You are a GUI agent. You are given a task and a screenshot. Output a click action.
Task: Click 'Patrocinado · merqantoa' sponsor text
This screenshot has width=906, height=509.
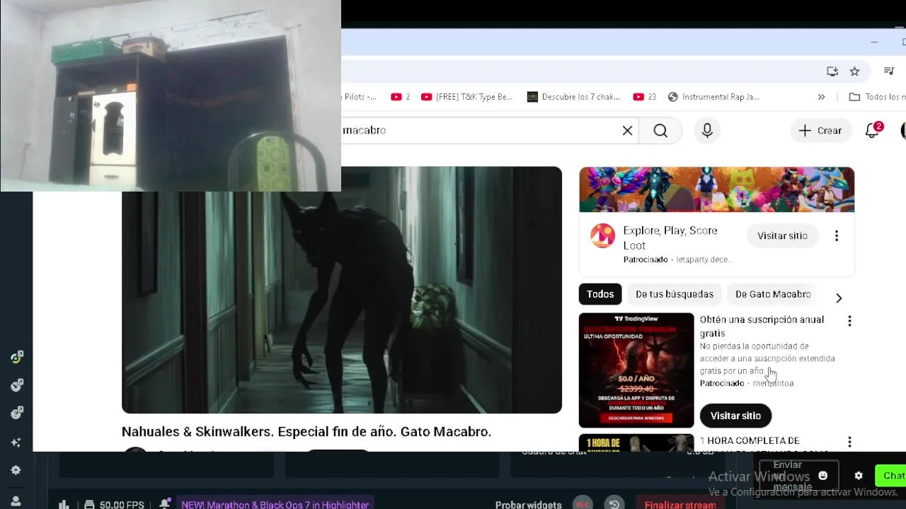[x=747, y=383]
